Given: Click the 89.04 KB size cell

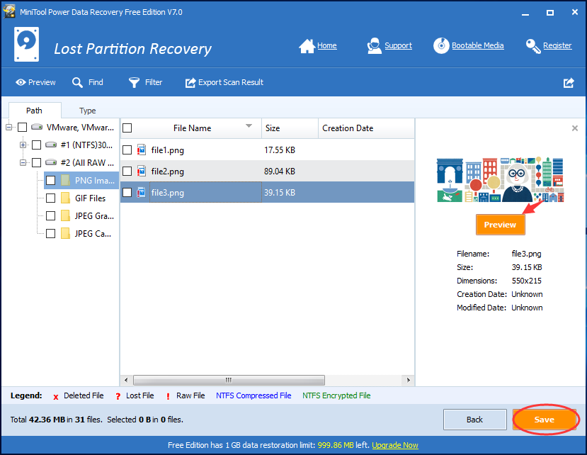Looking at the screenshot, I should [x=279, y=172].
